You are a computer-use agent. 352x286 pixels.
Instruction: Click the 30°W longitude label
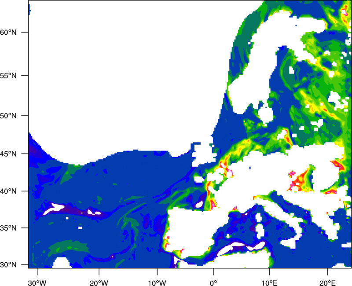coord(37,283)
